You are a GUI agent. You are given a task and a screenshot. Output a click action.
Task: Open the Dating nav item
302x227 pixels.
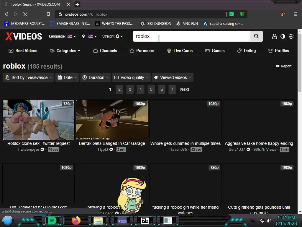[x=246, y=51]
